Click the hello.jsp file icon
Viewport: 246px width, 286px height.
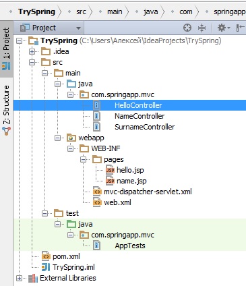[x=110, y=170]
